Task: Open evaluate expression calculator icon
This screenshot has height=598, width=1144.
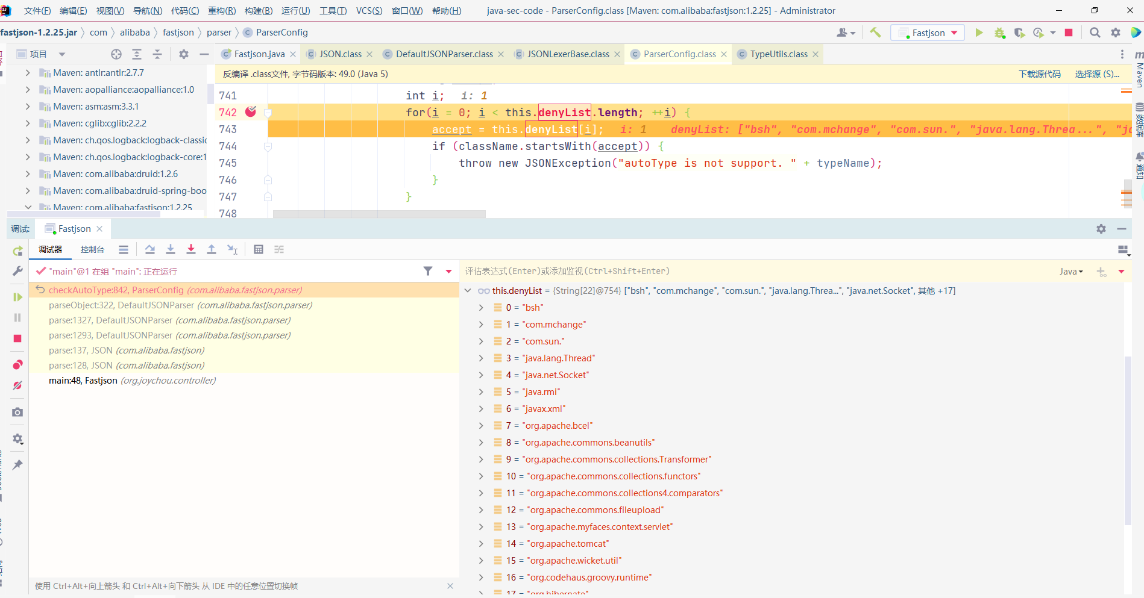Action: tap(259, 249)
